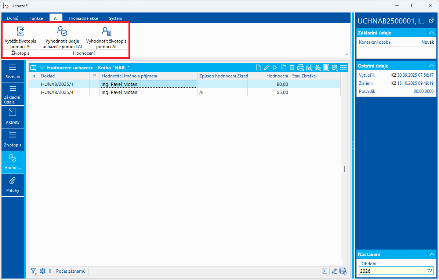Run Vyhodnotit údaje uchazeče pomocí AI

62,37
